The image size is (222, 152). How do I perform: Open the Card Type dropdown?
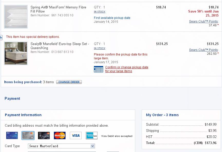point(61,146)
